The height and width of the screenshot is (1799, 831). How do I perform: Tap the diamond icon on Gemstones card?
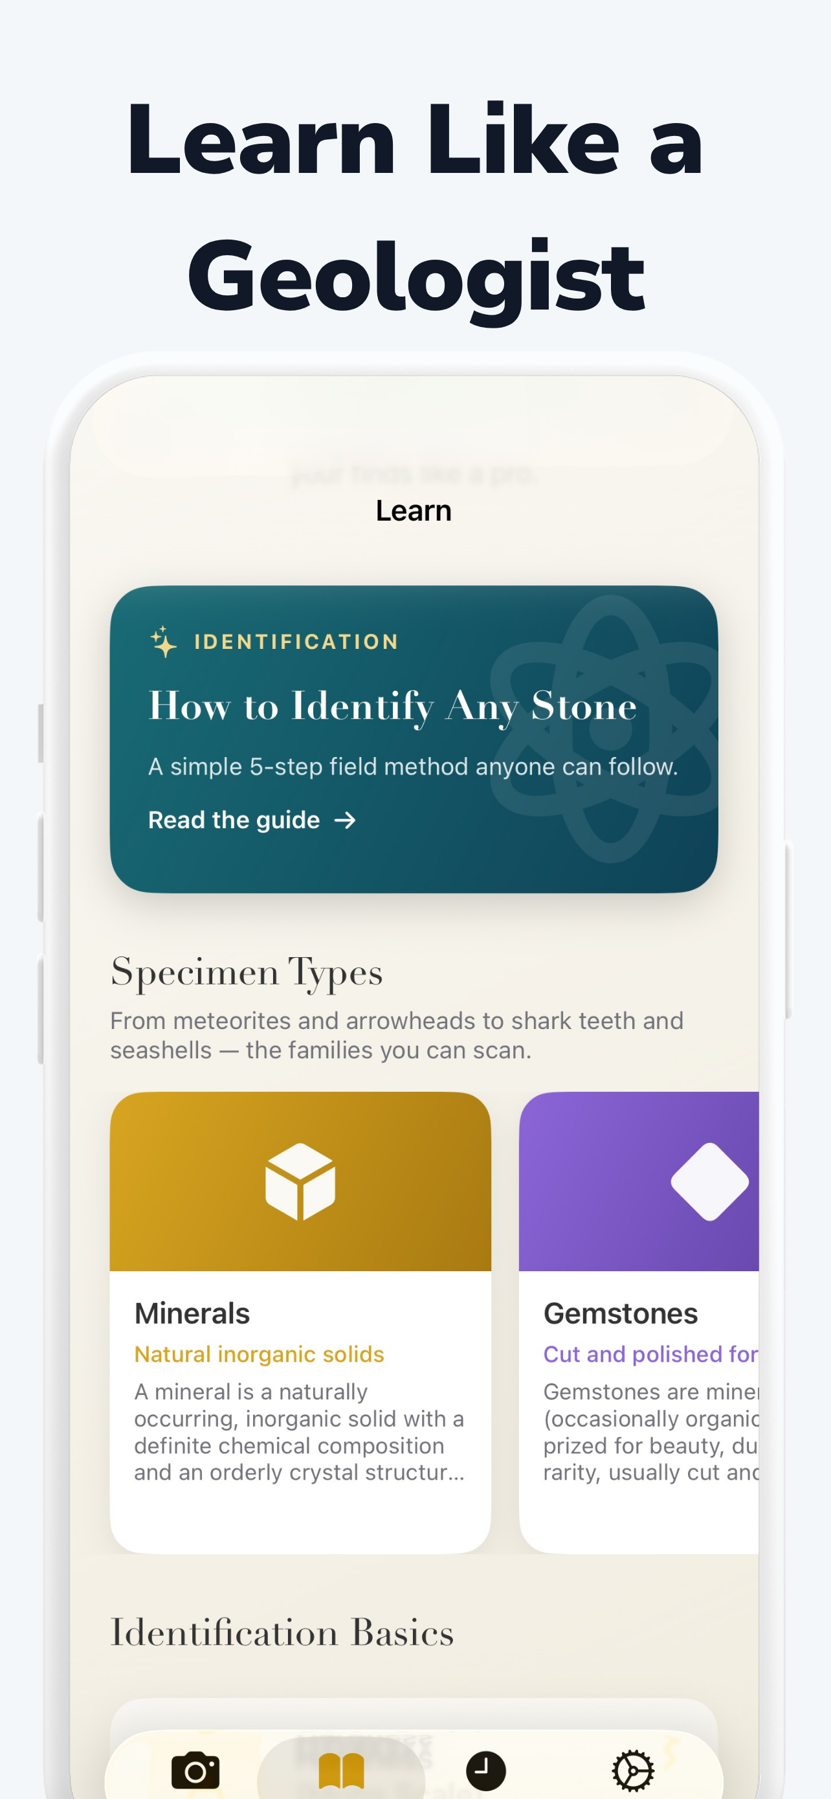pyautogui.click(x=709, y=1182)
